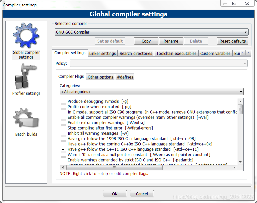The image size is (257, 203).
Task: Enable Produce debugging symbols [-g]
Action: pos(63,101)
